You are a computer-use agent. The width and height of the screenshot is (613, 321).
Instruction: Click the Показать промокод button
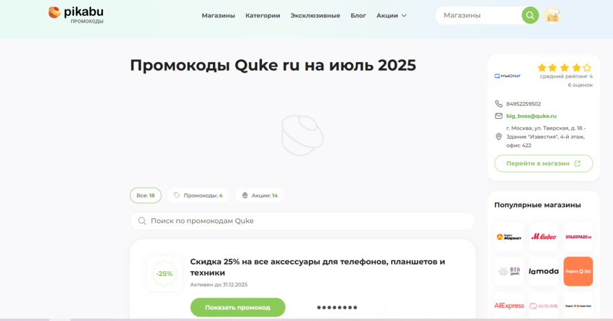(x=238, y=307)
